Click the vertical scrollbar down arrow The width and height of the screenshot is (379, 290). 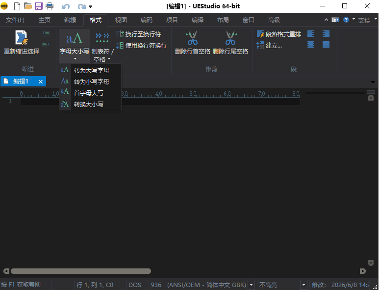click(371, 263)
